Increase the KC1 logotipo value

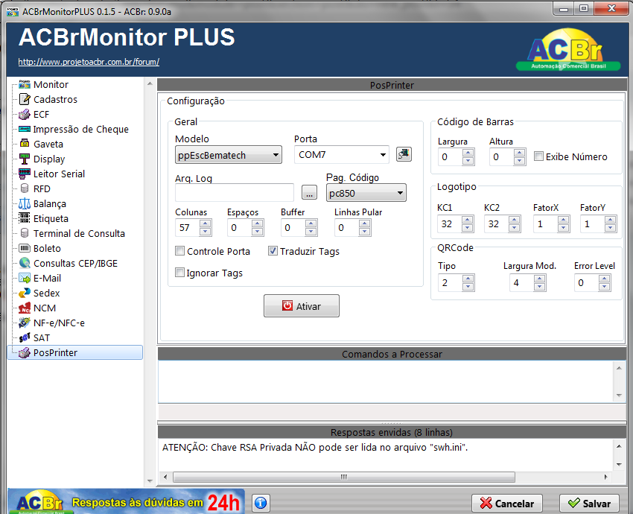tap(468, 220)
